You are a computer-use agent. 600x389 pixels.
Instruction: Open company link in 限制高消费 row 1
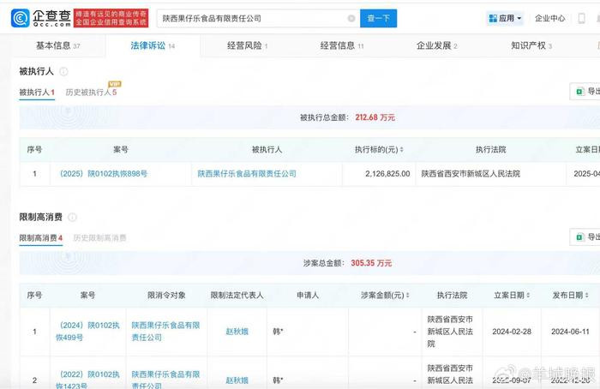click(x=165, y=332)
